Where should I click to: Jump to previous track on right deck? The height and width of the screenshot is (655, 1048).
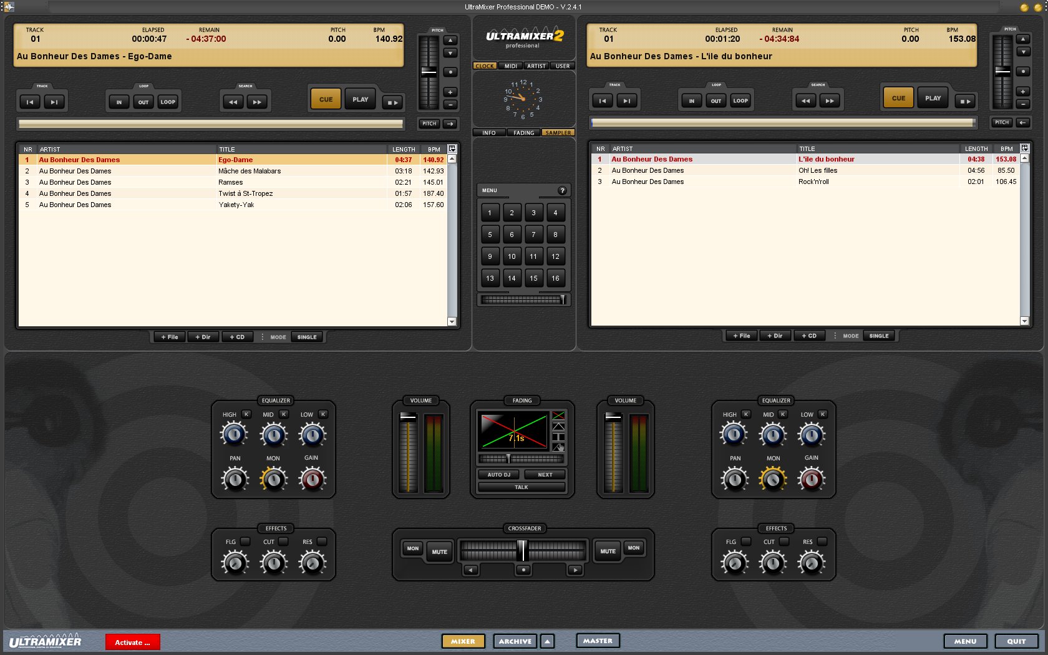(x=603, y=100)
